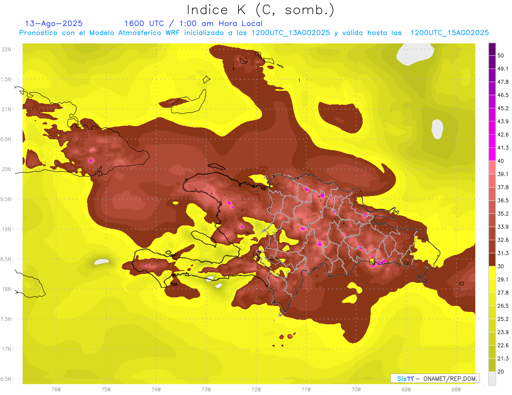Click the "76W" longitude label
This screenshot has height=395, width=512.
click(56, 389)
